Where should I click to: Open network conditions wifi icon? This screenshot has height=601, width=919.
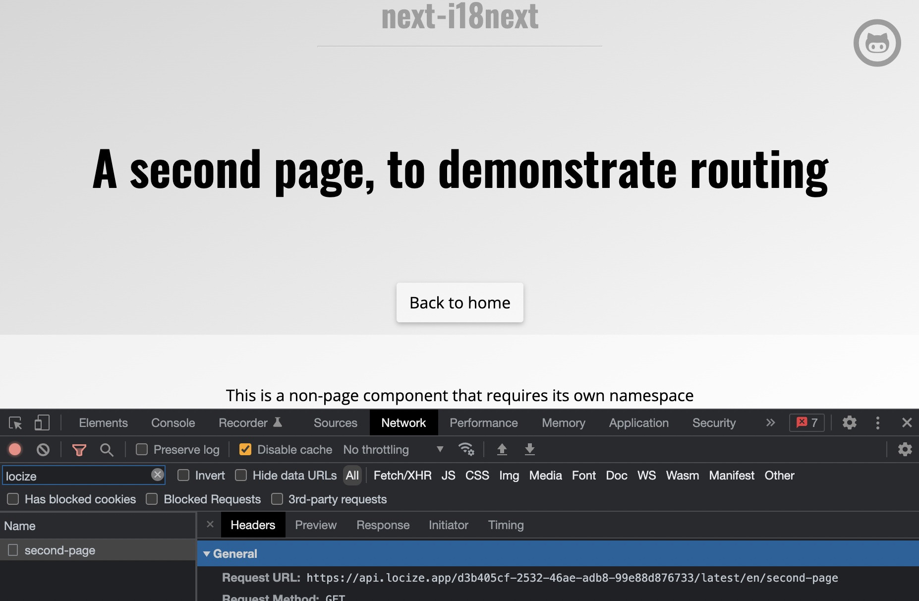(x=466, y=450)
